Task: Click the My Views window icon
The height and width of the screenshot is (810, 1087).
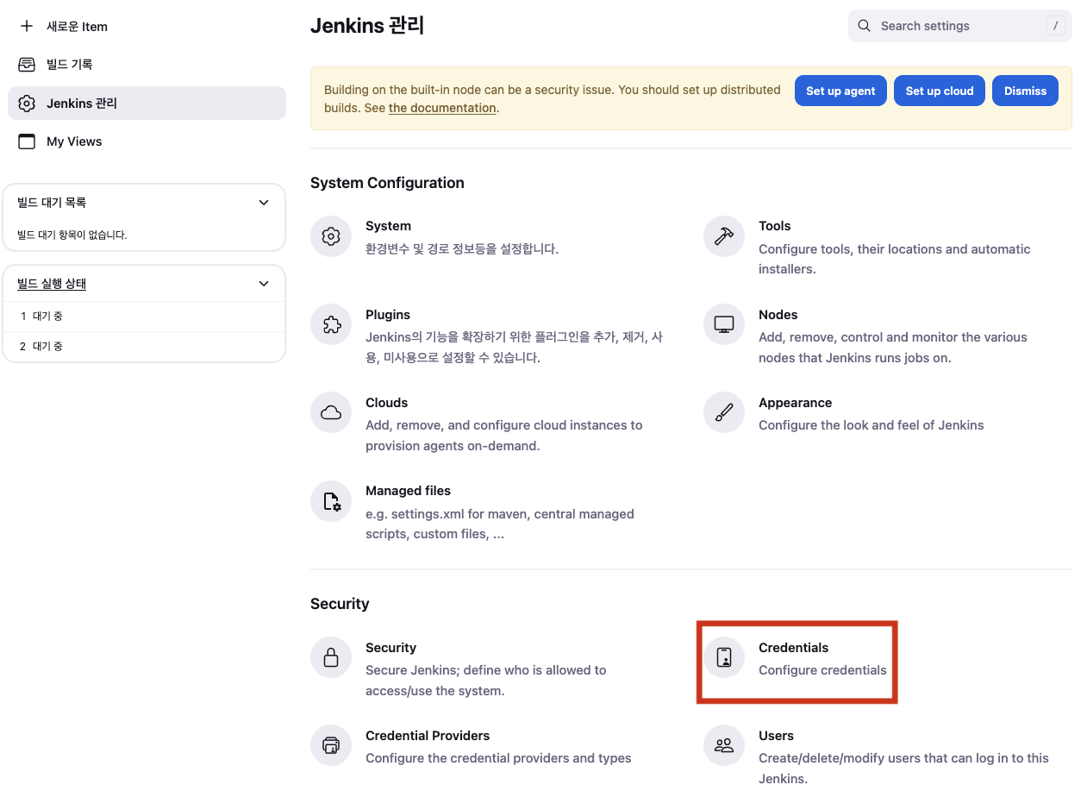Action: 27,141
